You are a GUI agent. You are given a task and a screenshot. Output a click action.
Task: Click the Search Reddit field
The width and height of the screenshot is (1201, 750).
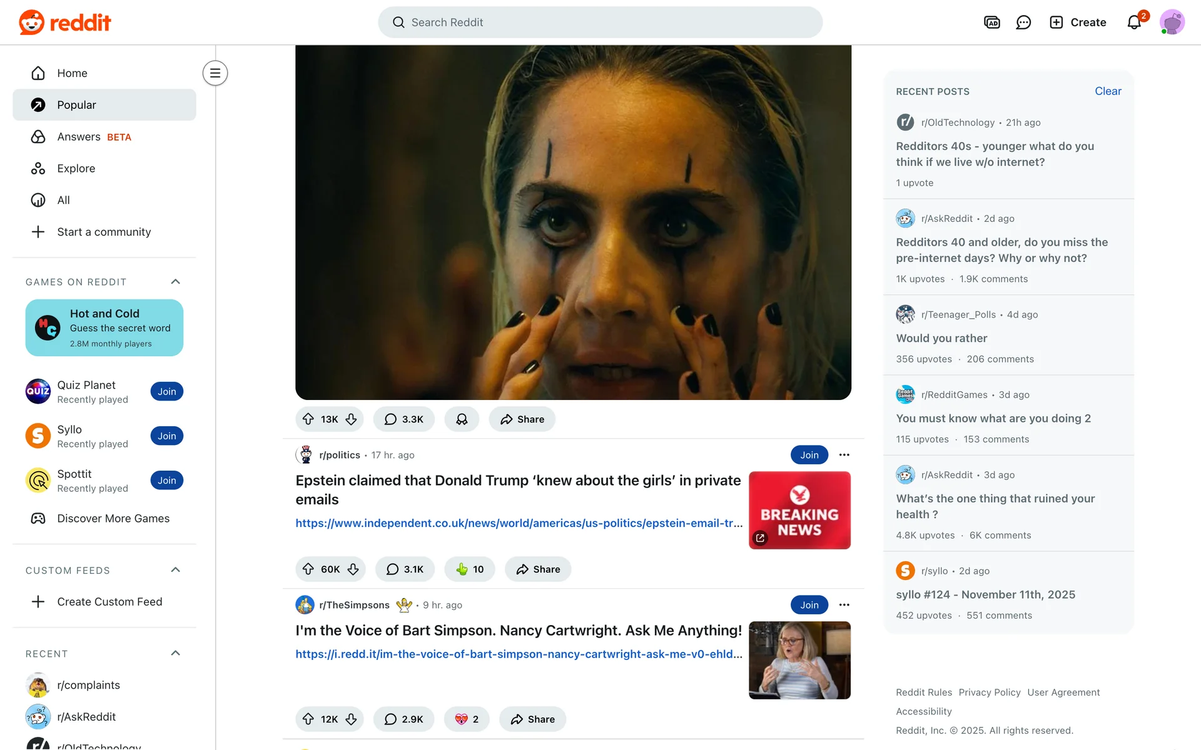[x=599, y=22]
